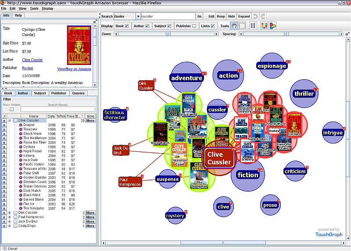Image resolution: width=351 pixels, height=251 pixels.
Task: Click the X icon in Clive Cussler row
Action: pyautogui.click(x=4, y=121)
